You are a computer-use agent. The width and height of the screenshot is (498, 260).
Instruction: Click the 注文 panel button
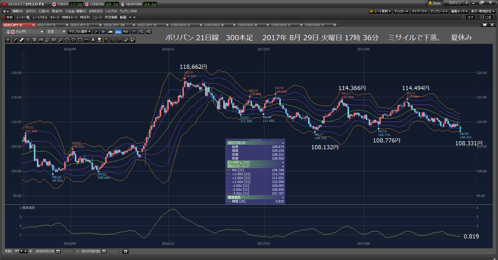coord(470,17)
